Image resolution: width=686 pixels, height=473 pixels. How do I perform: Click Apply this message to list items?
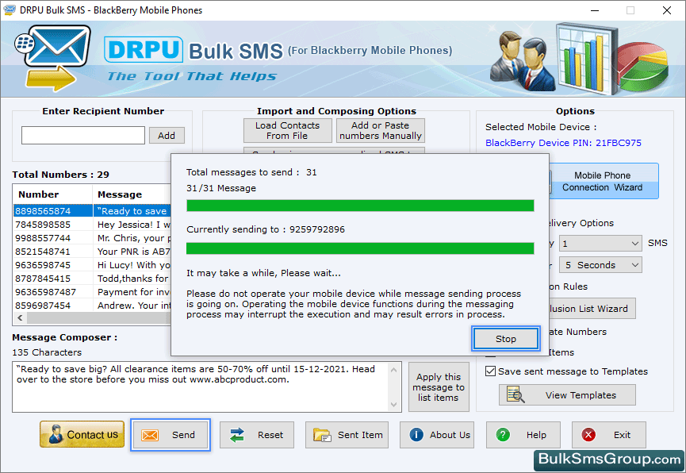coord(439,386)
